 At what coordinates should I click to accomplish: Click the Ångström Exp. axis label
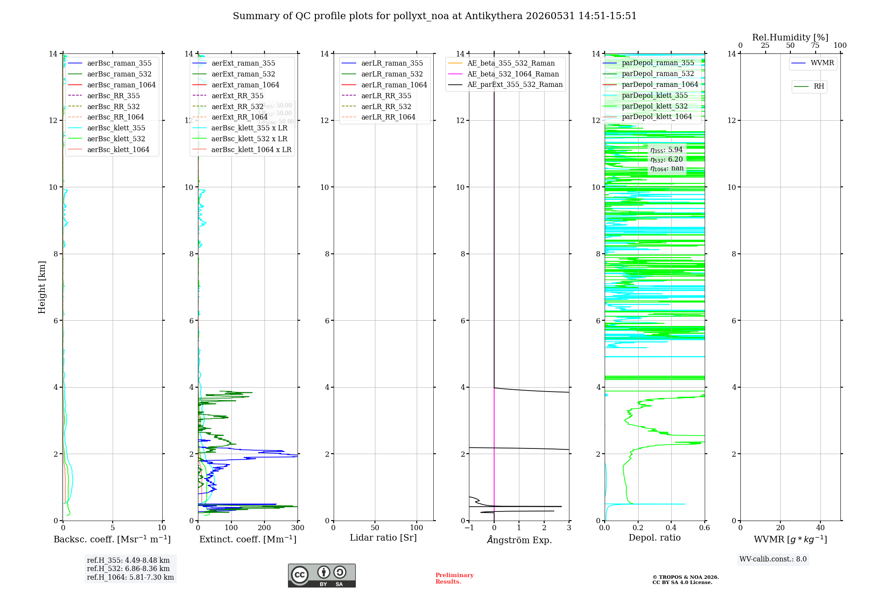coord(519,540)
